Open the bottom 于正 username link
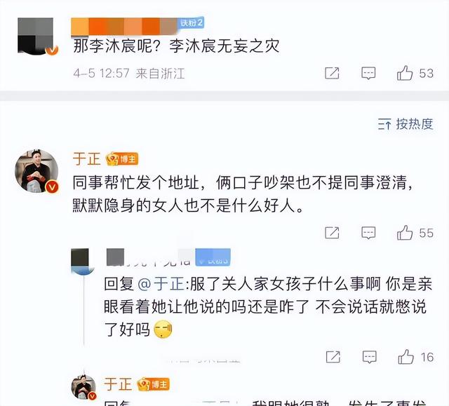 tap(118, 384)
